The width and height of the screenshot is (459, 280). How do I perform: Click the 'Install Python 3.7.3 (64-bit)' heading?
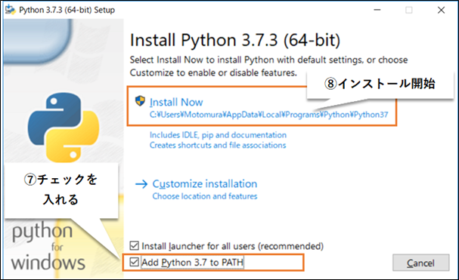point(235,40)
